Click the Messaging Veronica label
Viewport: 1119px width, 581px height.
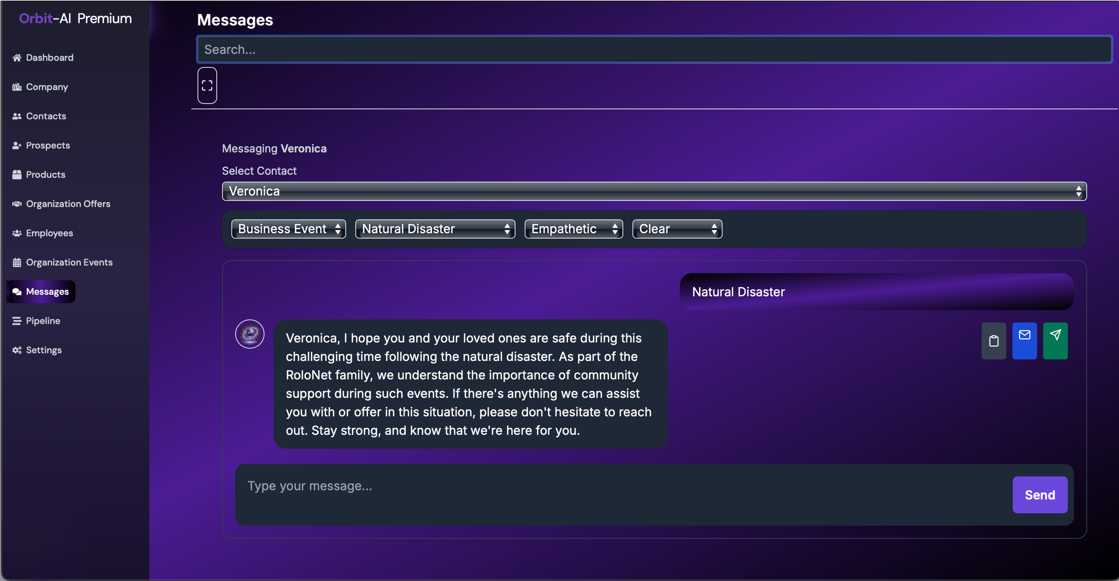click(274, 149)
